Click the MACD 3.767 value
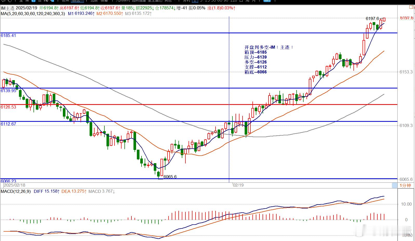The height and width of the screenshot is (241, 415). point(102,191)
